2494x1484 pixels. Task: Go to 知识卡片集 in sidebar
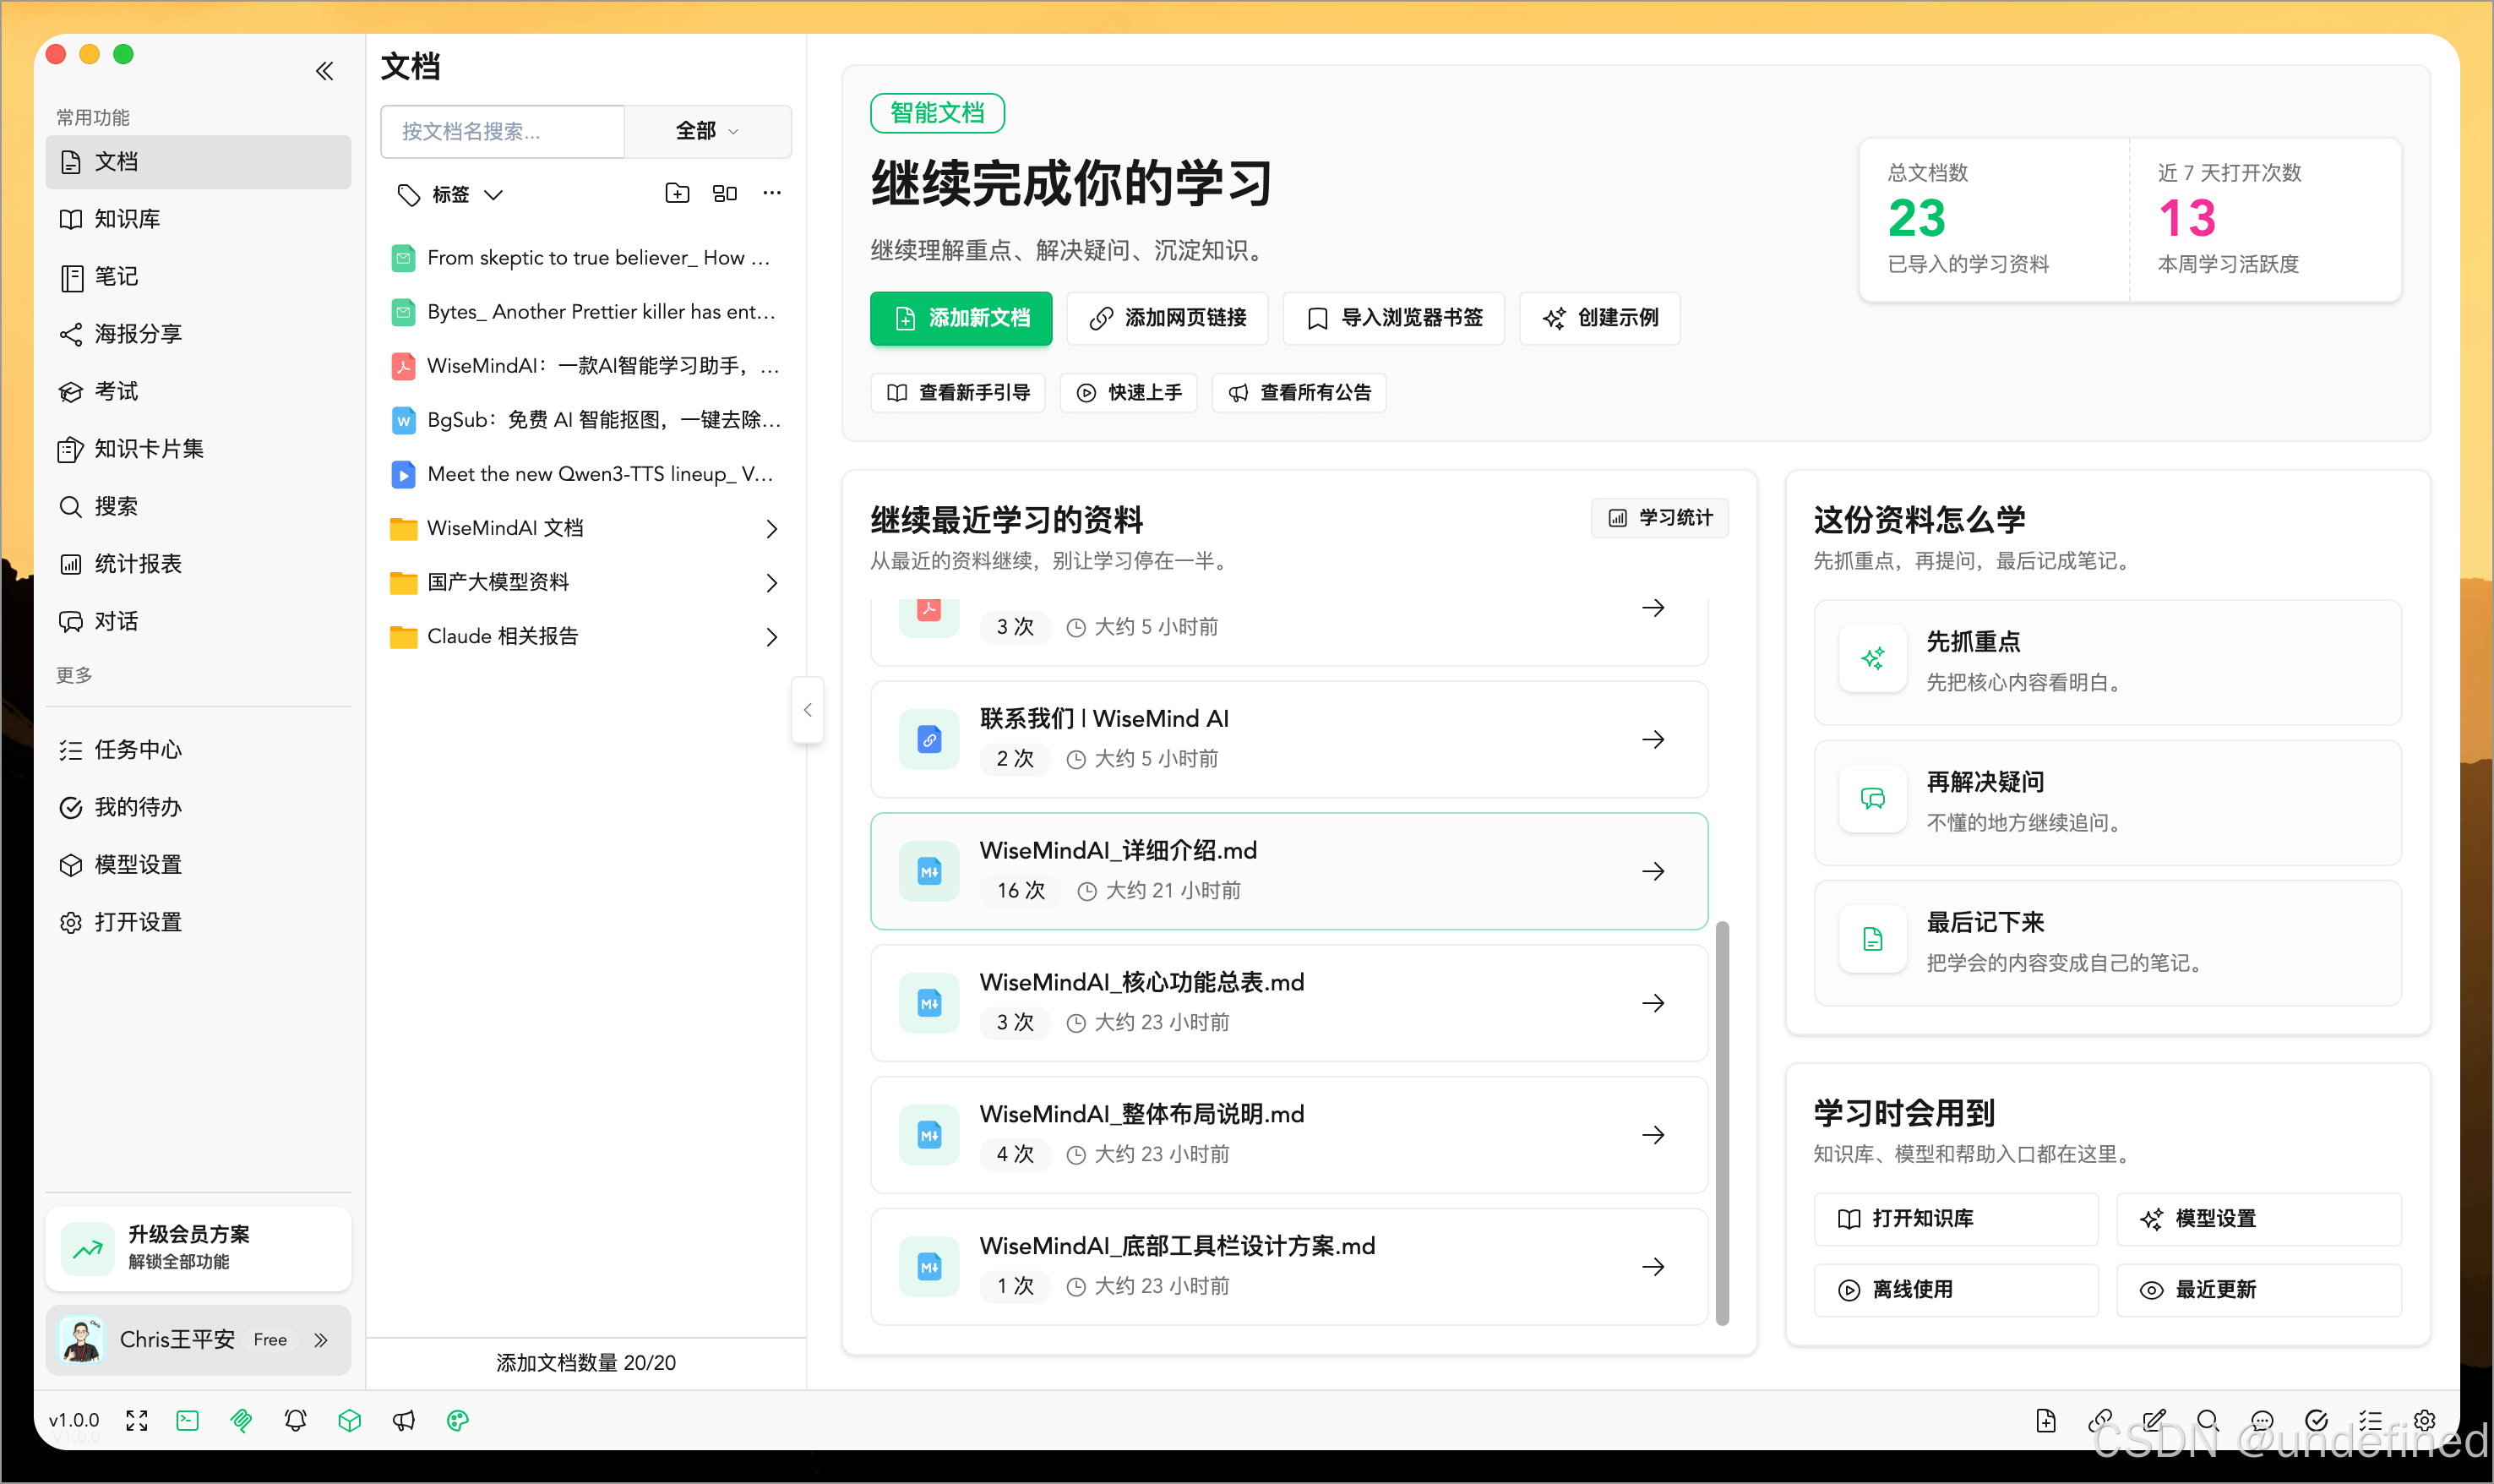coord(148,449)
